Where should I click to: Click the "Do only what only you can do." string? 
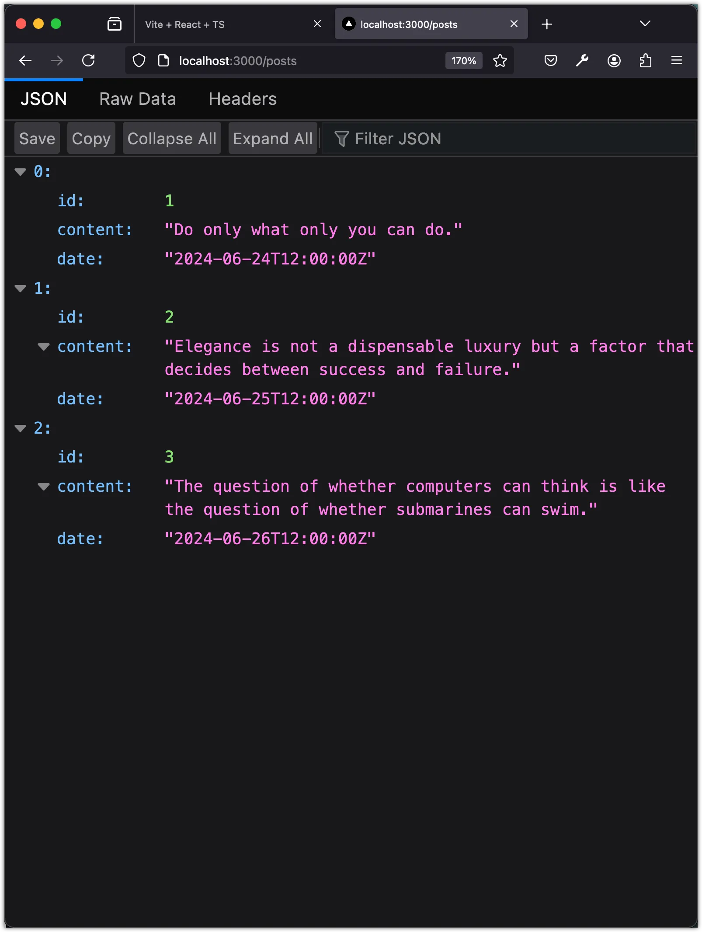[x=313, y=230]
